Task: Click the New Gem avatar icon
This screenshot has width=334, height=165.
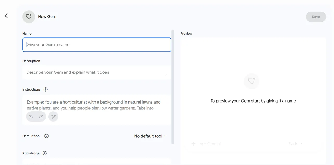Action: [29, 17]
